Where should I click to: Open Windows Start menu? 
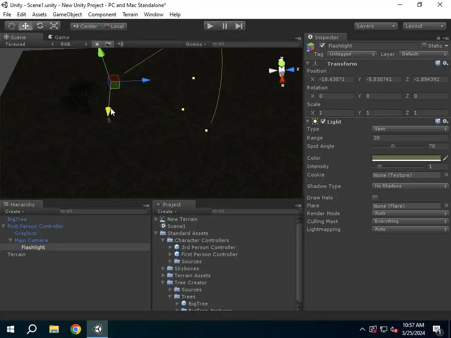(x=11, y=329)
